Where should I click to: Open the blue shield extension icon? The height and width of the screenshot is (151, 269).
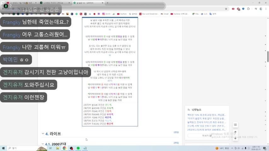pyautogui.click(x=243, y=9)
